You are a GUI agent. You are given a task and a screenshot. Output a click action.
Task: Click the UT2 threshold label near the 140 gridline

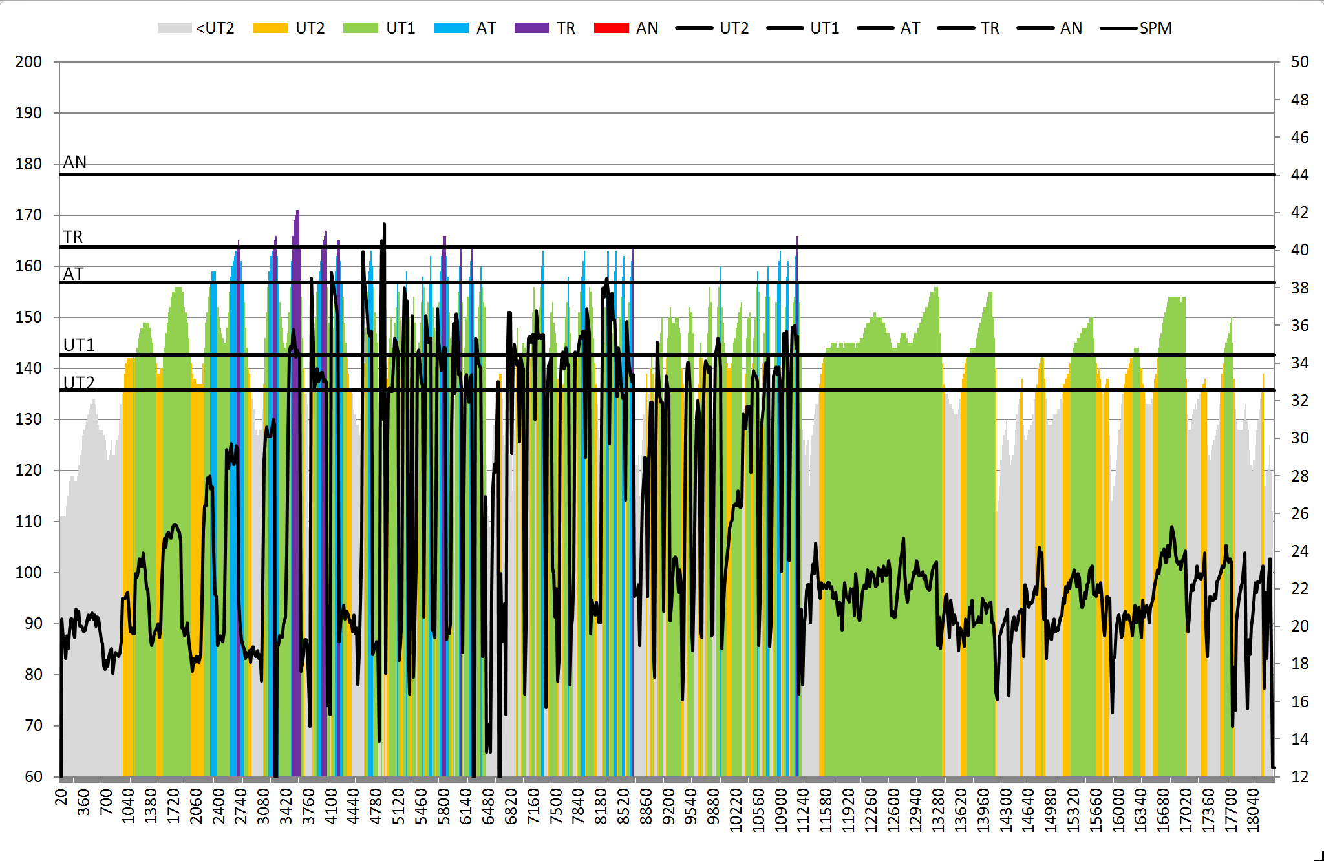[79, 383]
